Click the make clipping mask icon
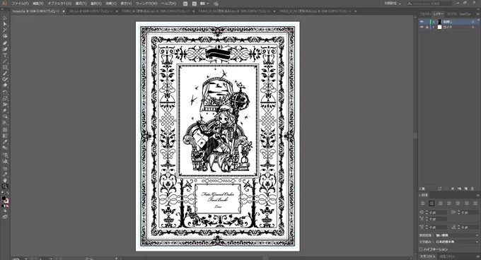Screen dimensions: 481x260 click(453, 189)
